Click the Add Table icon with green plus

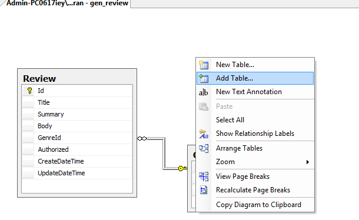pyautogui.click(x=204, y=78)
